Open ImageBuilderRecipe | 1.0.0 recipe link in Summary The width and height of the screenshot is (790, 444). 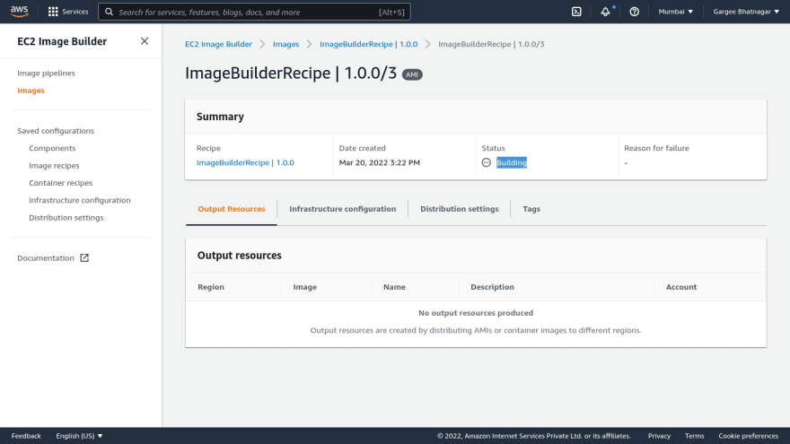point(245,162)
